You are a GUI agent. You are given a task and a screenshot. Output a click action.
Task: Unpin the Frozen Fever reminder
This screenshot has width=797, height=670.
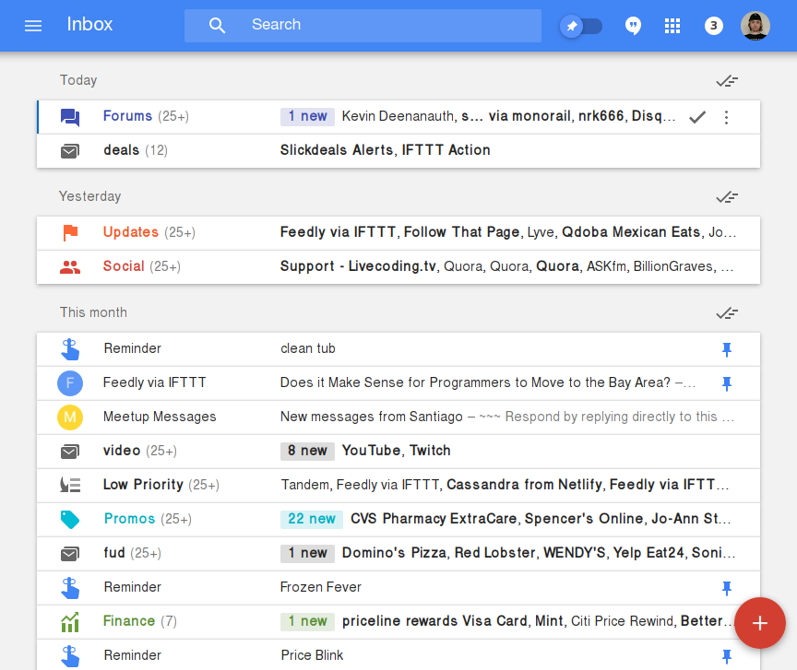(x=727, y=588)
